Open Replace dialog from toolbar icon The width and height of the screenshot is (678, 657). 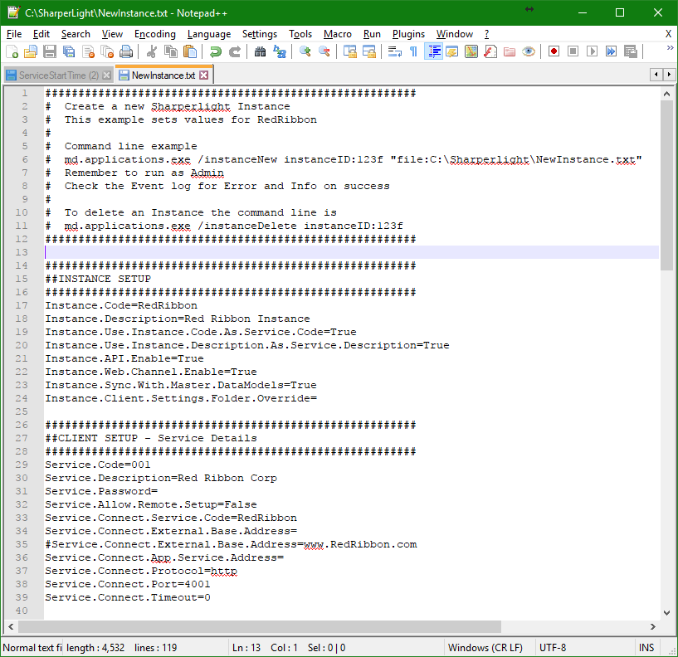pyautogui.click(x=280, y=51)
